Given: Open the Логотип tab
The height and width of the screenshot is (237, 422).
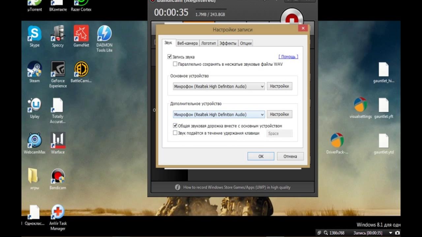Looking at the screenshot, I should pos(208,43).
